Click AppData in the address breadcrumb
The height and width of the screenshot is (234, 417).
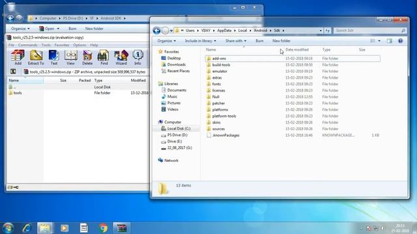(x=224, y=31)
